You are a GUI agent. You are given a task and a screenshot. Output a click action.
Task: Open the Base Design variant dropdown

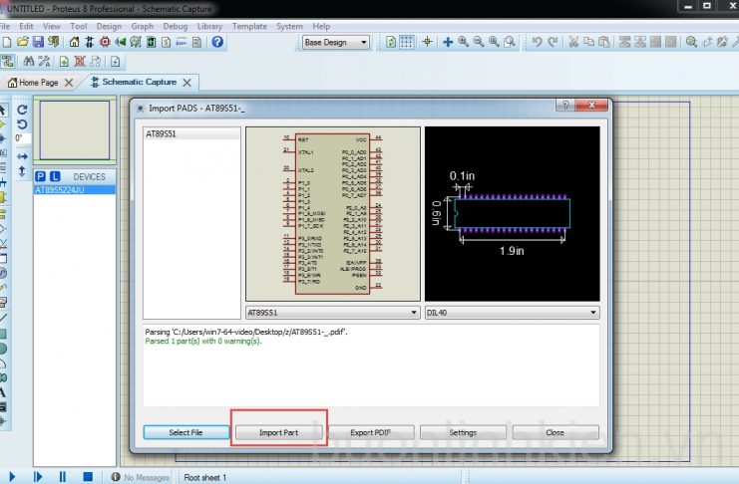pos(335,43)
